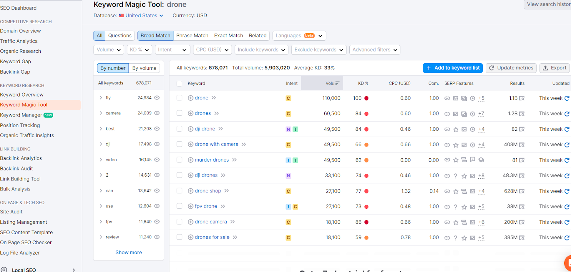Open the Advanced filters dropdown
This screenshot has height=272, width=571.
(x=375, y=50)
